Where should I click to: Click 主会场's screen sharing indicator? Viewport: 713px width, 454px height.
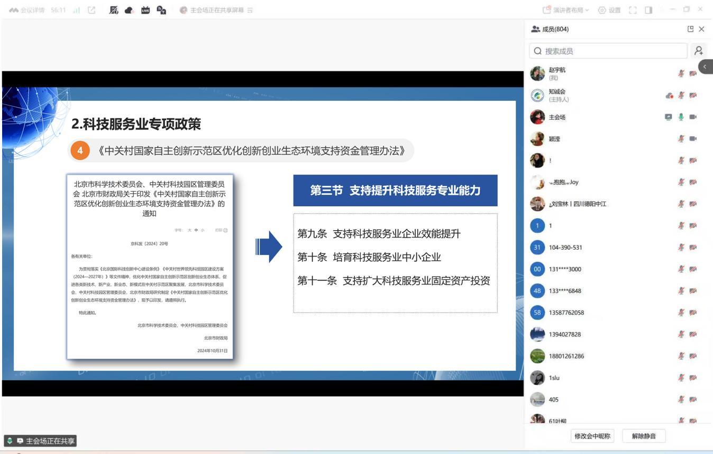(669, 117)
